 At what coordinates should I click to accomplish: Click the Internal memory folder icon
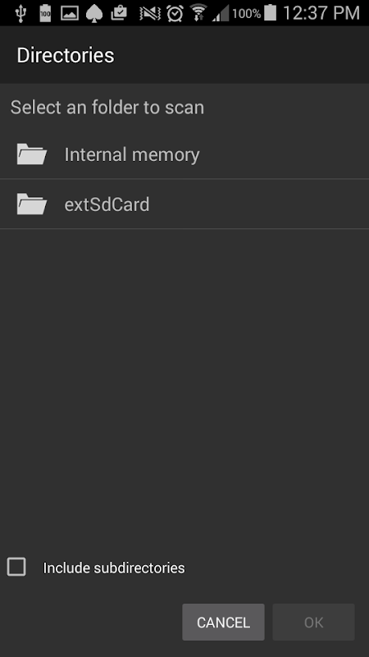(32, 154)
